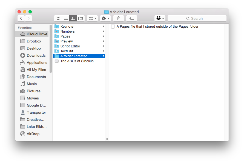Click the Pages document file icon
This screenshot has width=244, height=163.
[x=113, y=27]
